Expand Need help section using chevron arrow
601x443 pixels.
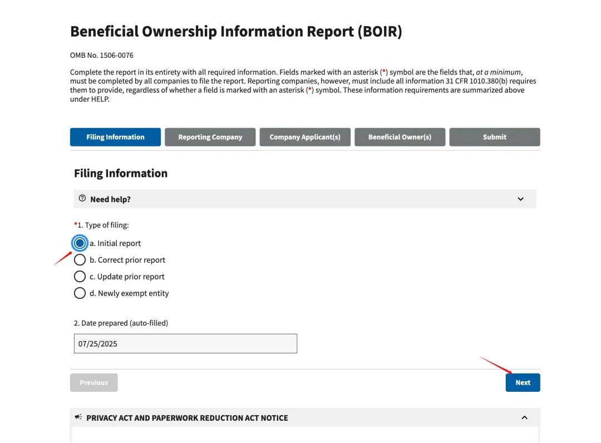point(520,199)
